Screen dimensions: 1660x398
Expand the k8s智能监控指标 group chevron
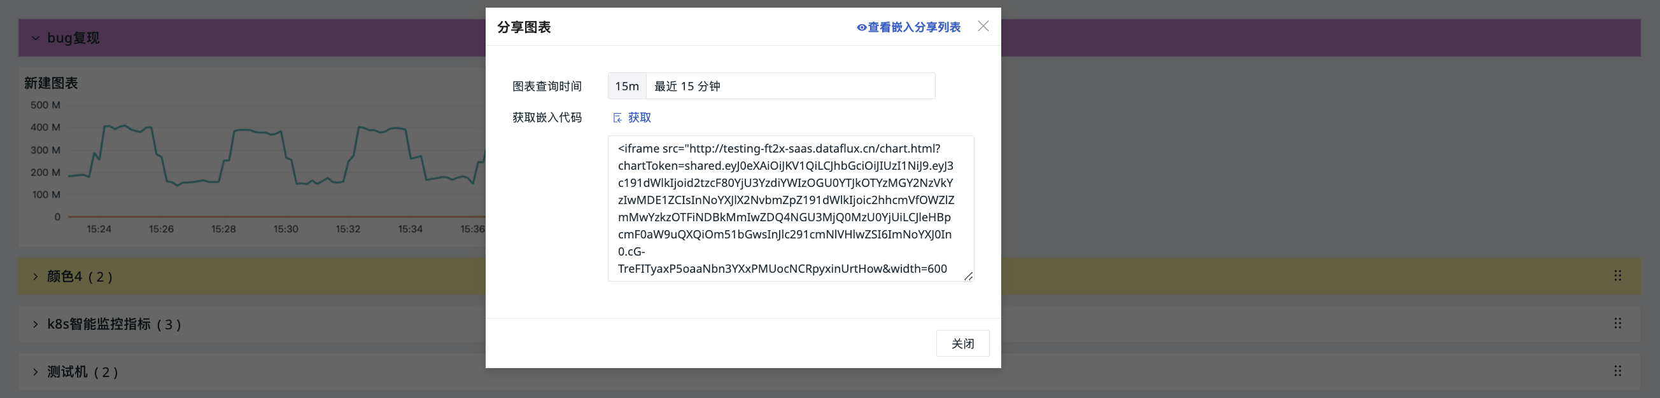(36, 324)
